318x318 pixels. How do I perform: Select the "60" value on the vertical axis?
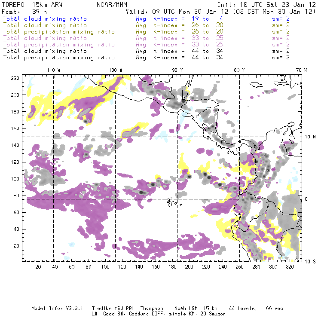[x=16, y=212]
